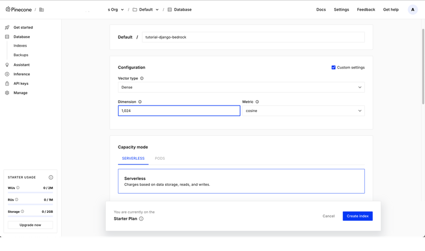
Task: Click the "0 / 2GB" storage value
Action: coord(47,212)
